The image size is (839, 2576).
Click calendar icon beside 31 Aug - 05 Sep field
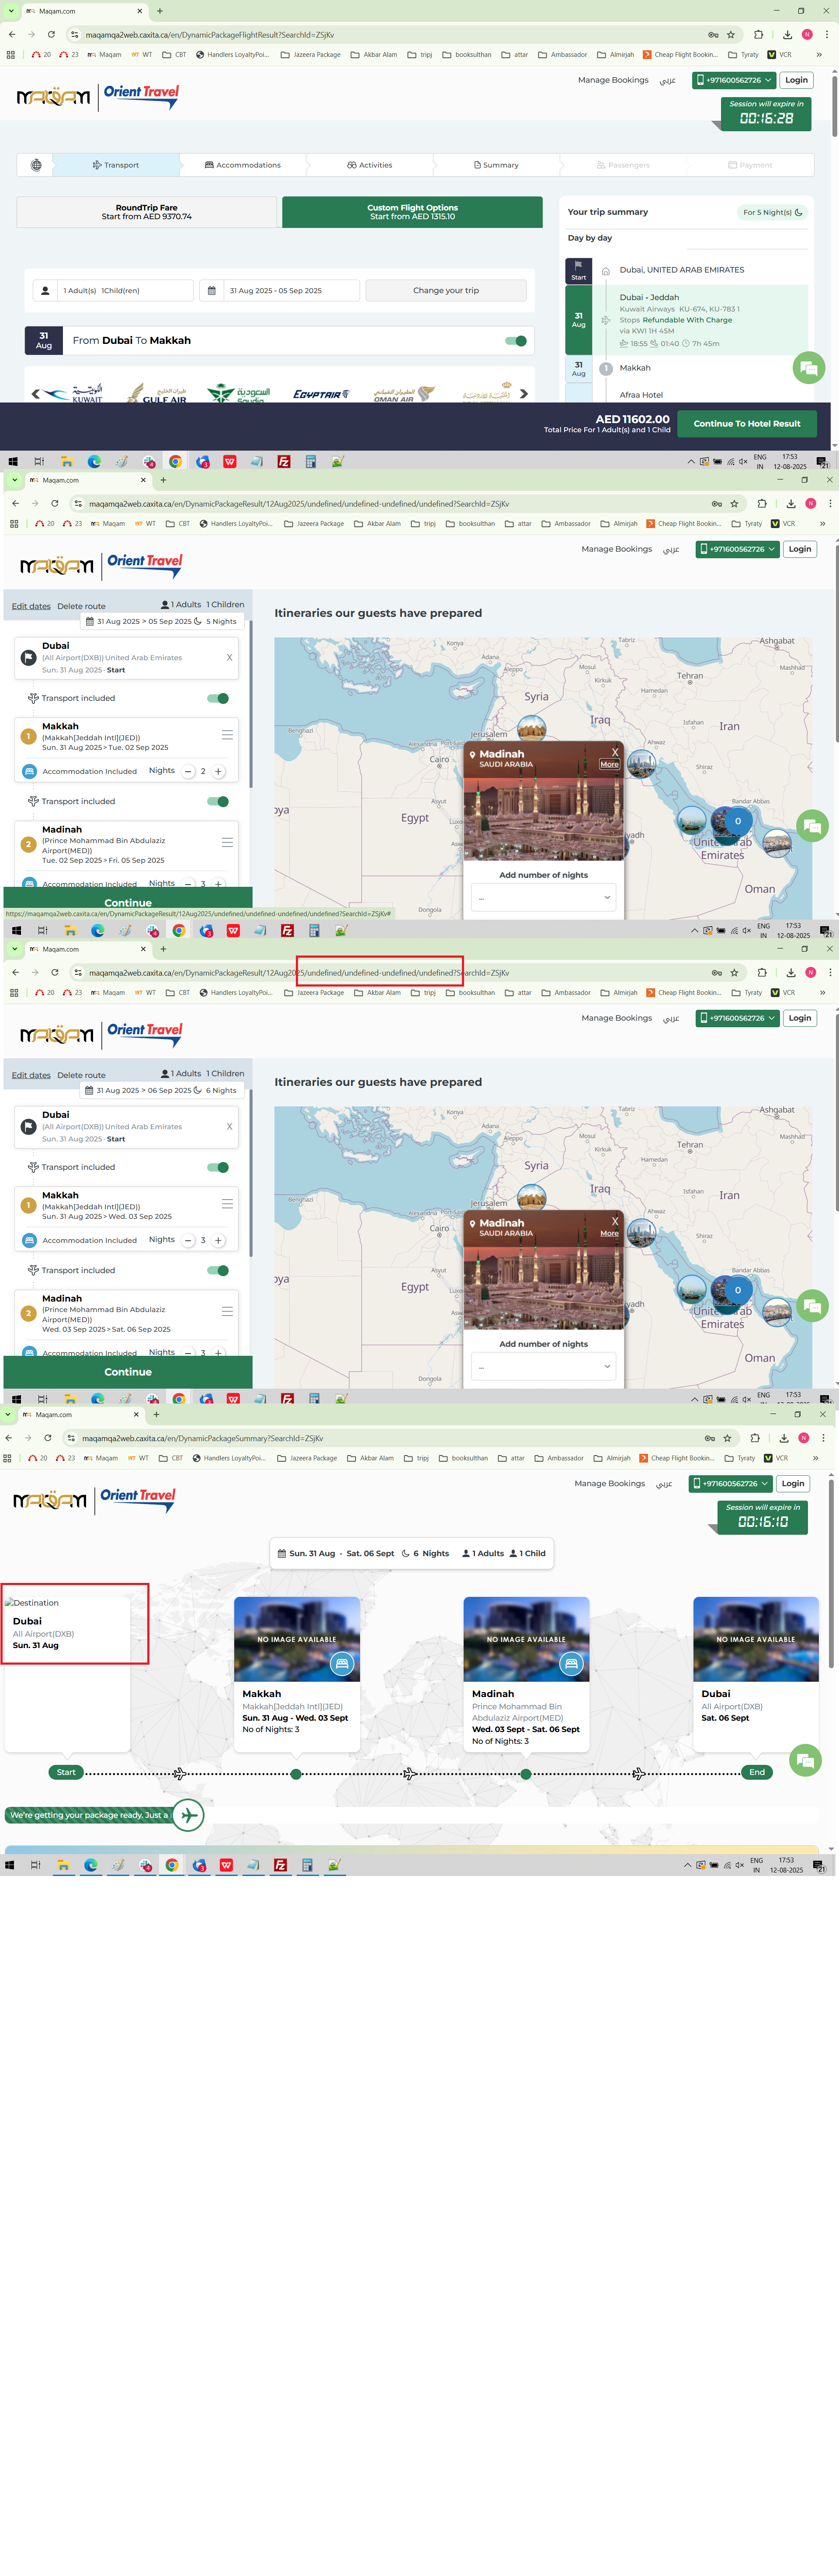[x=212, y=291]
